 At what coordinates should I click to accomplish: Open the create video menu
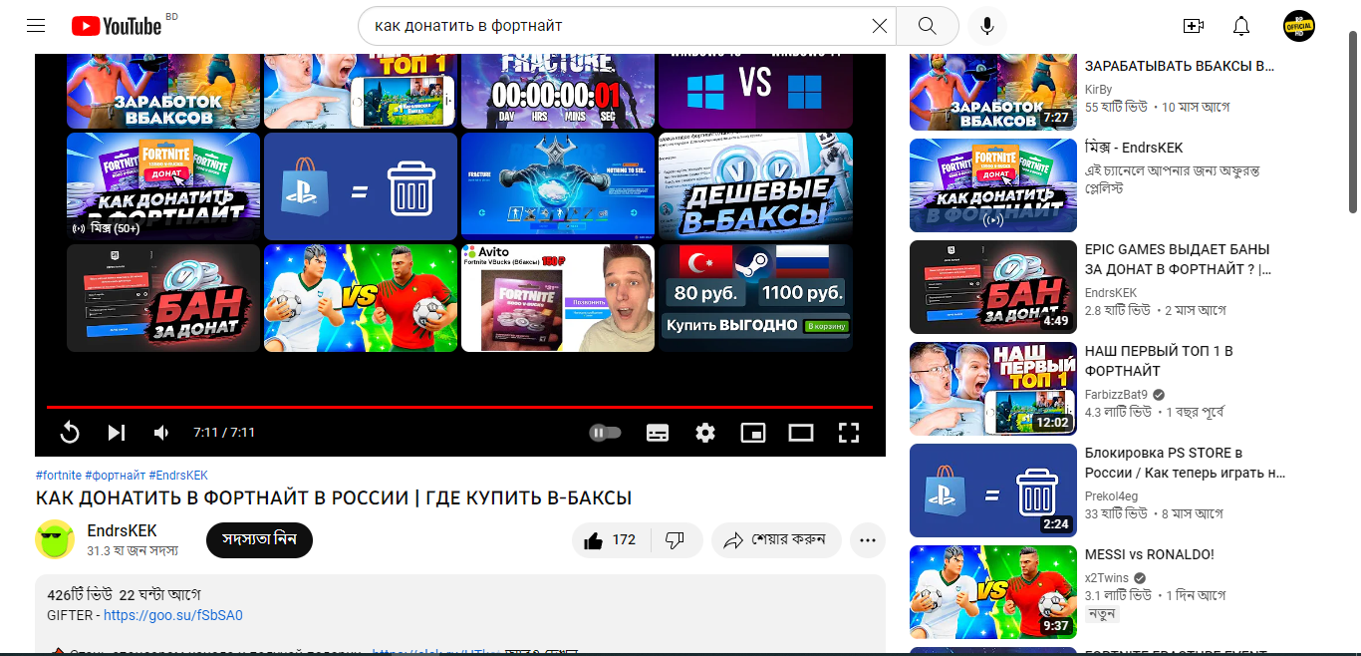tap(1194, 26)
